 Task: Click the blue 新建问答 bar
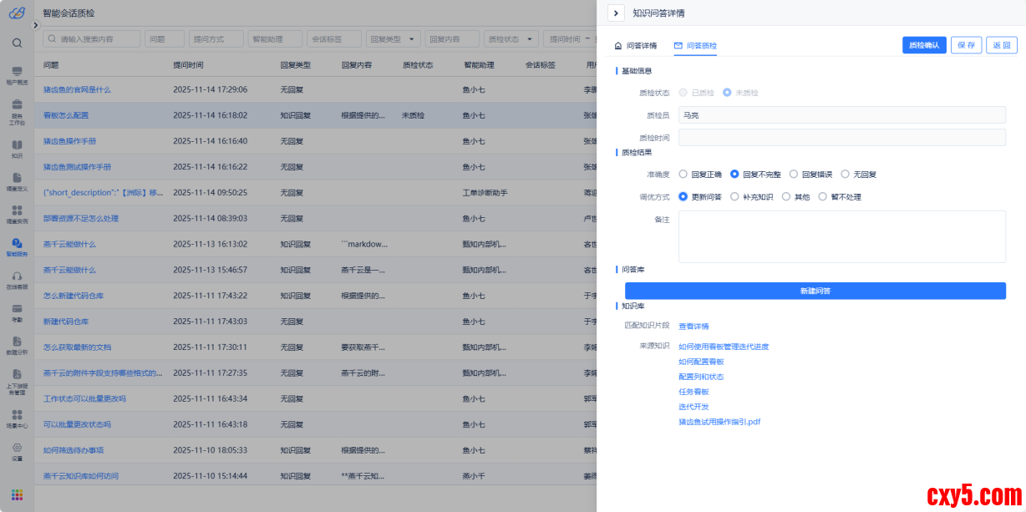point(815,291)
